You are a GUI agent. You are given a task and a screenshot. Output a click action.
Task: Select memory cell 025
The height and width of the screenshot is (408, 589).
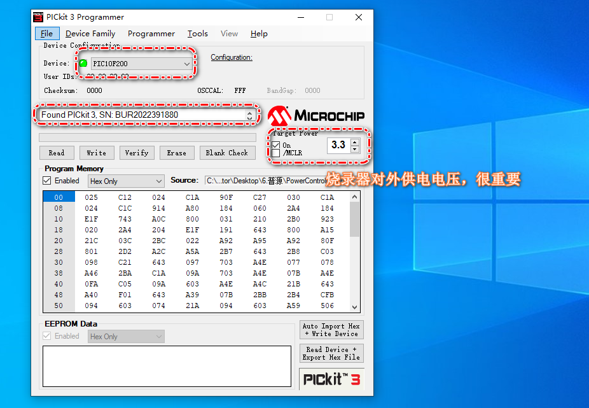92,197
